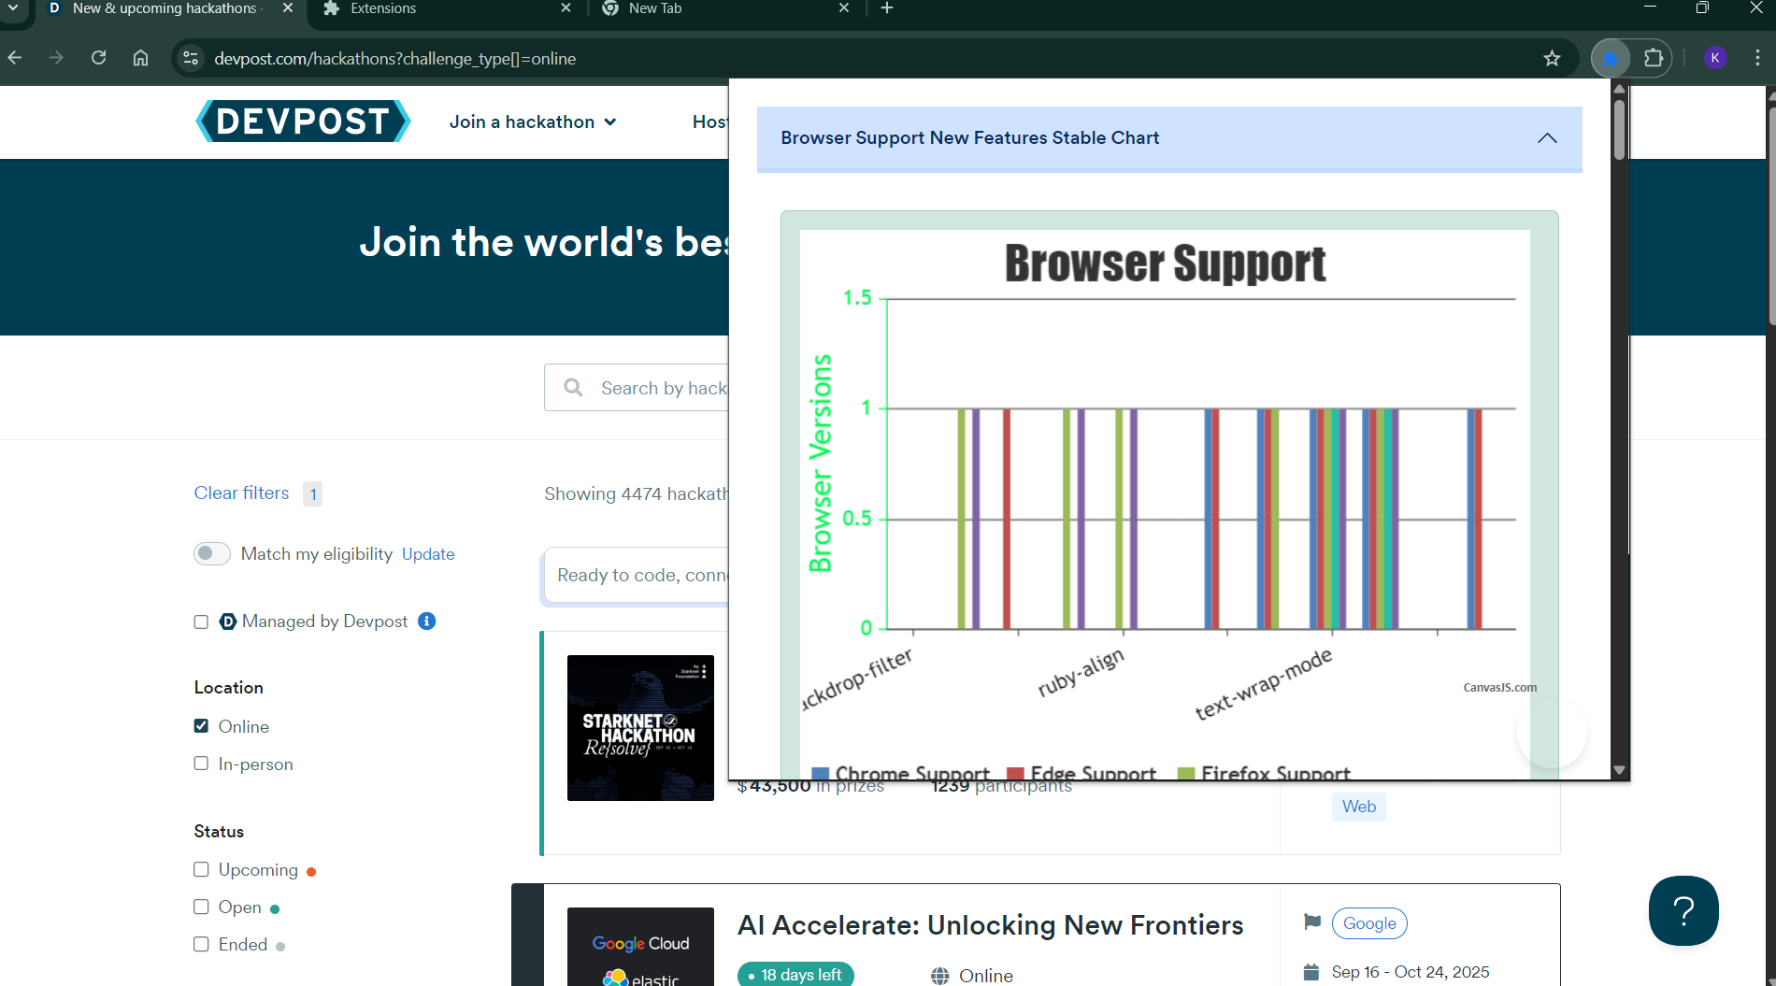Click the popup scrollbar down arrow
Image resolution: width=1776 pixels, height=986 pixels.
tap(1620, 770)
